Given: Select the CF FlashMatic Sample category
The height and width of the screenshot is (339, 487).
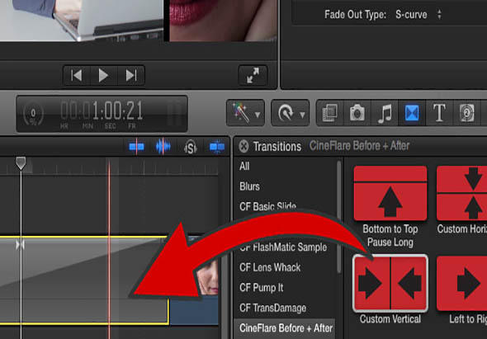Looking at the screenshot, I should (x=283, y=247).
